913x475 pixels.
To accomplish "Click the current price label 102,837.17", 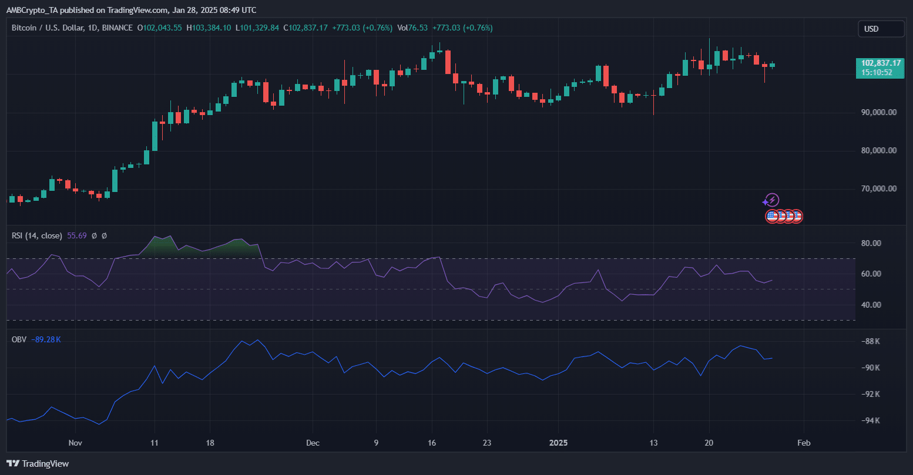I will (x=880, y=63).
